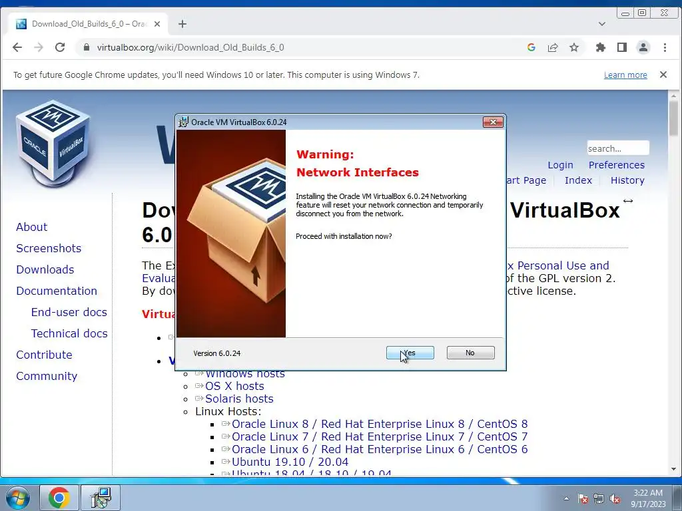The width and height of the screenshot is (682, 511).
Task: Click the width toggle arrows icon beside the heading
Action: coord(627,201)
